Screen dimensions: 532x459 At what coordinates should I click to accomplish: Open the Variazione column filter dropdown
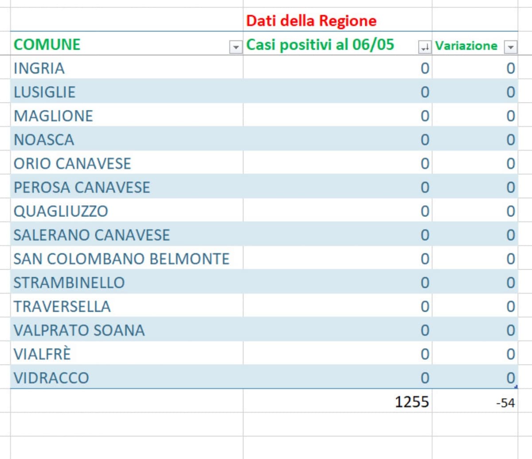pos(511,47)
